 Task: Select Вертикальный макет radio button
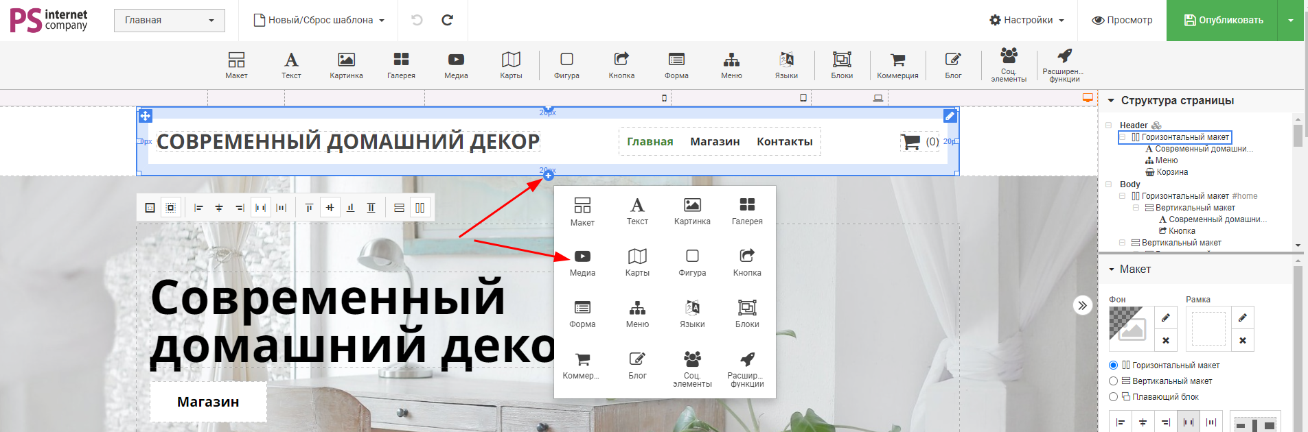[1113, 381]
